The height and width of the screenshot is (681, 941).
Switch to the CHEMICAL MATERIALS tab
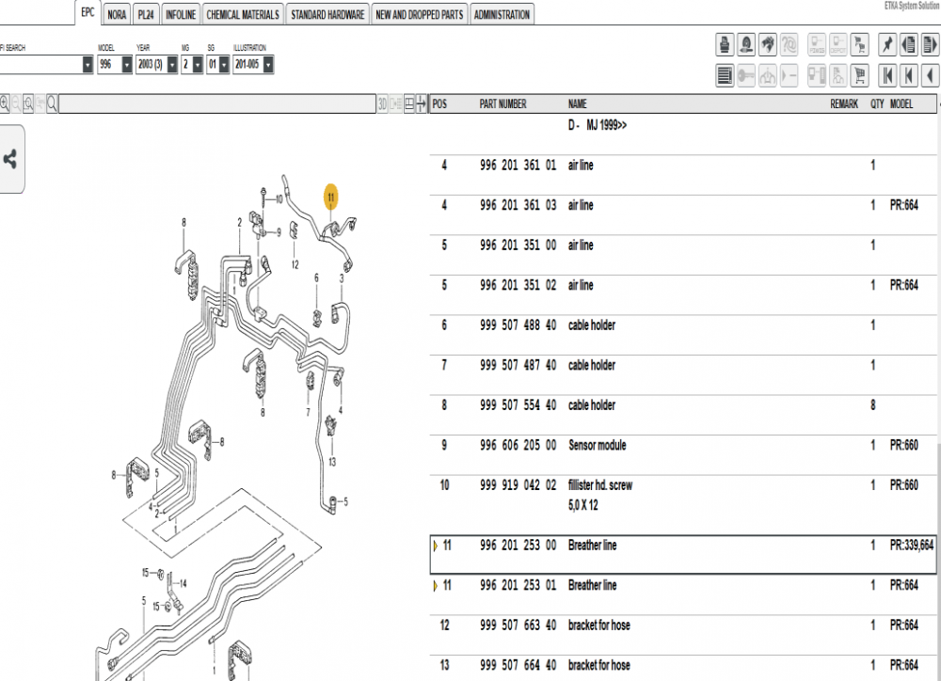(x=241, y=14)
